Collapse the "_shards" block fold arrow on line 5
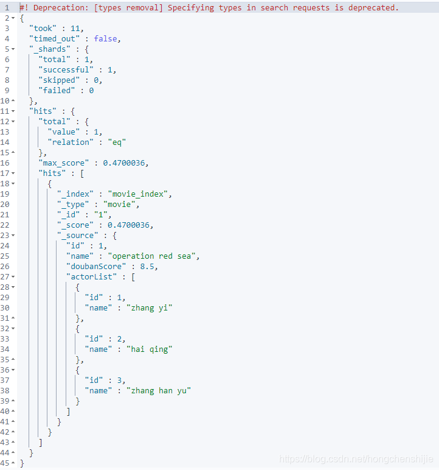This screenshot has height=470, width=439. pyautogui.click(x=13, y=49)
